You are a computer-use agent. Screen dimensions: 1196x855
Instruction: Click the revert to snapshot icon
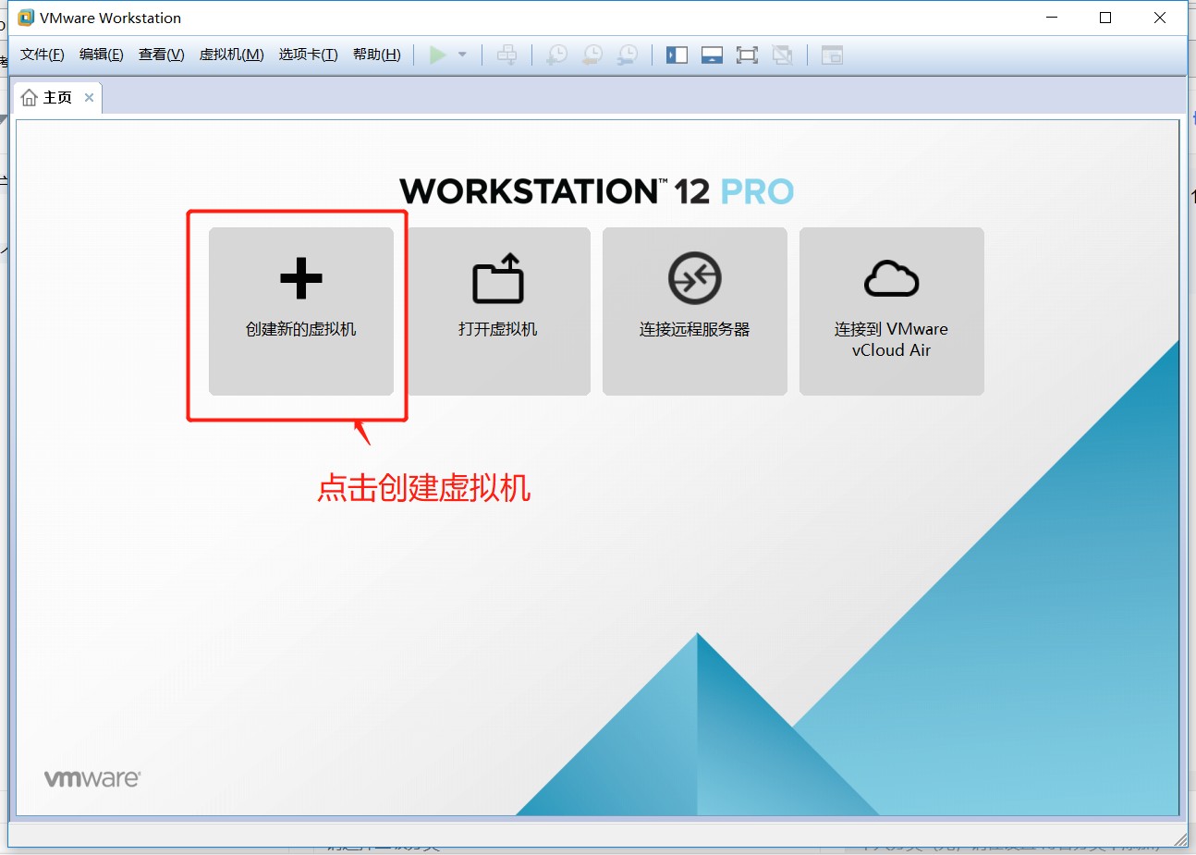pyautogui.click(x=592, y=55)
